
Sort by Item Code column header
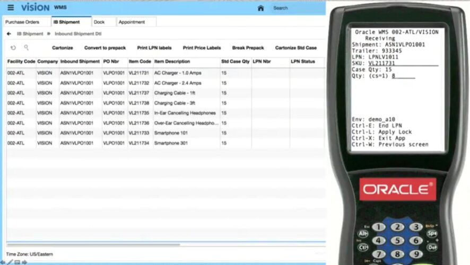[140, 61]
